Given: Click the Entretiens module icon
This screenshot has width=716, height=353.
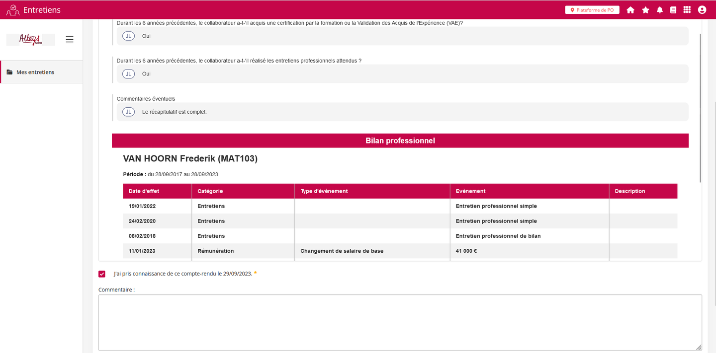Looking at the screenshot, I should tap(13, 10).
